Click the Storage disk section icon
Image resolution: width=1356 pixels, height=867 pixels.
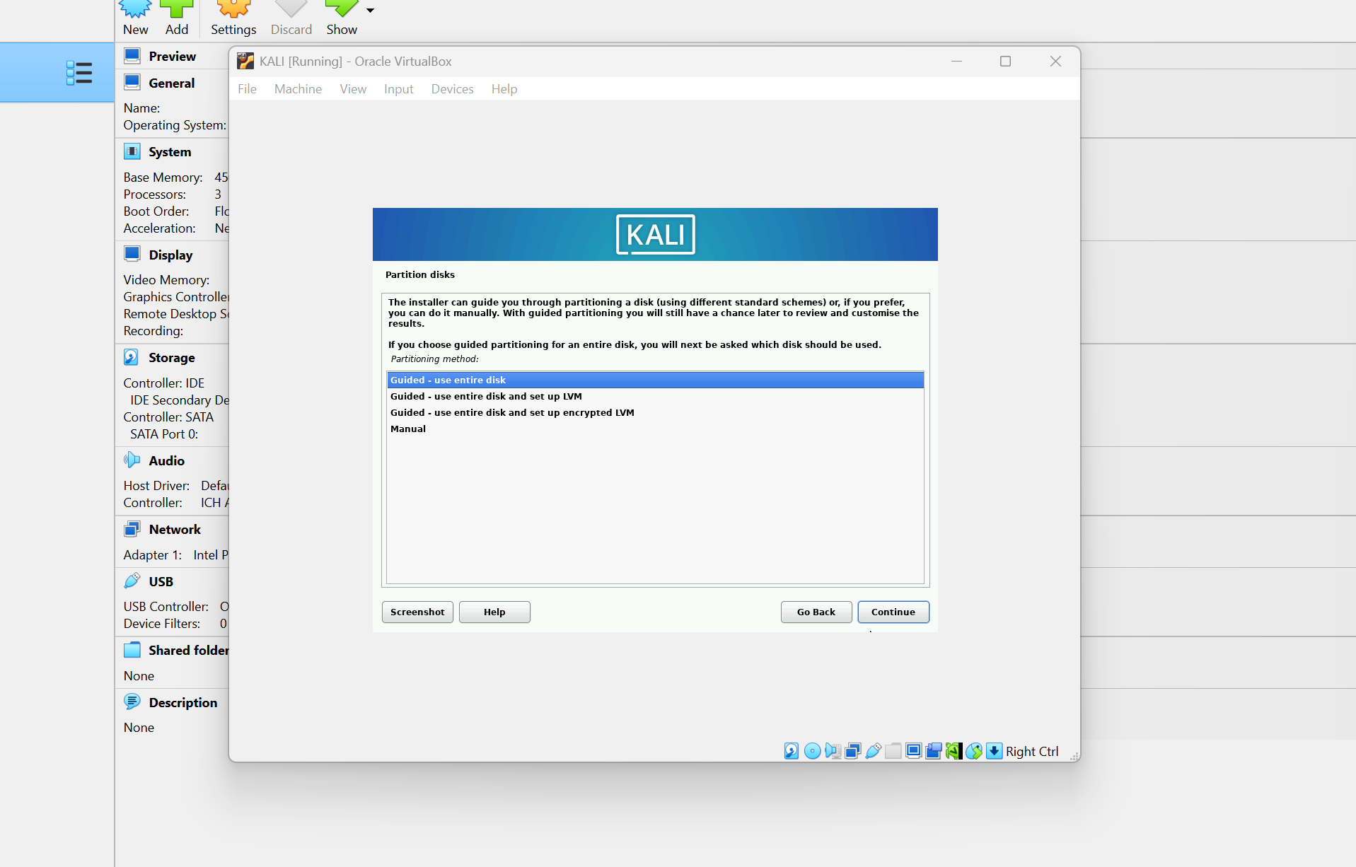coord(132,357)
